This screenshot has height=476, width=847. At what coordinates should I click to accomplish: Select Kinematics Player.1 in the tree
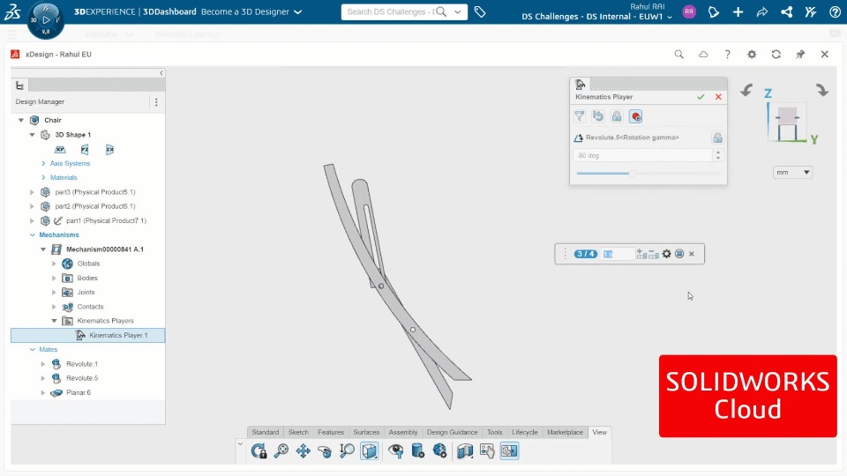[x=88, y=335]
